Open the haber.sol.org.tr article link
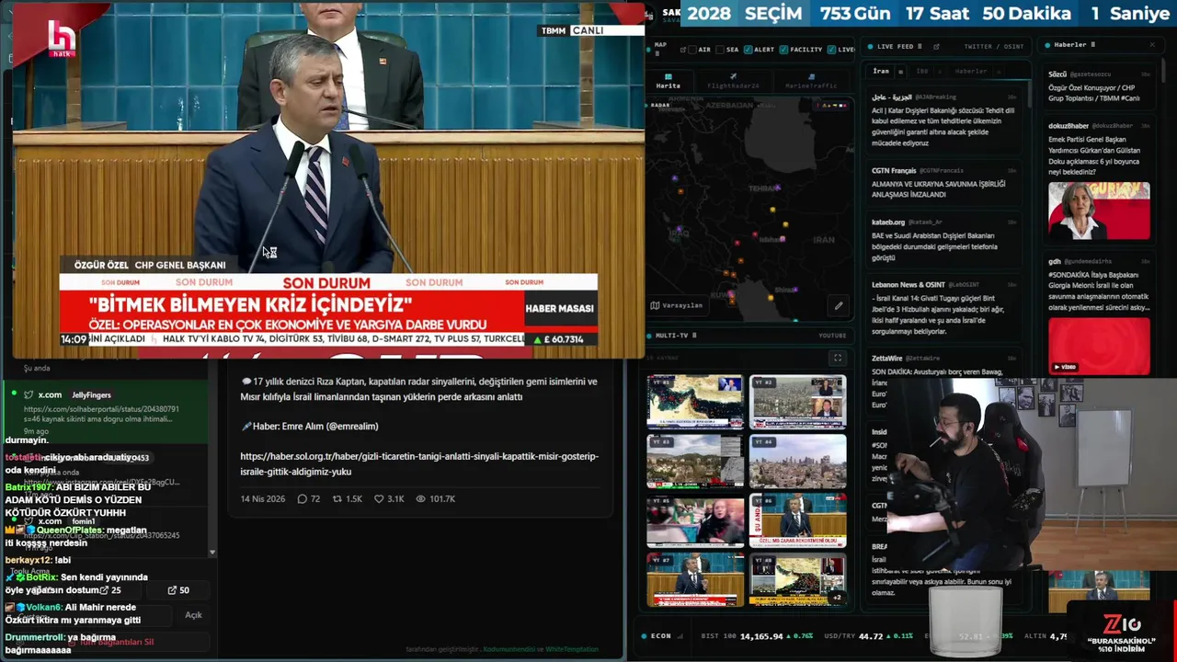This screenshot has width=1177, height=662. tap(419, 463)
